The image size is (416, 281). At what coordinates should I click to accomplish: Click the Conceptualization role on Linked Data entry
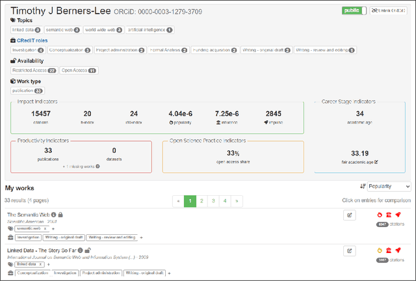(x=33, y=273)
